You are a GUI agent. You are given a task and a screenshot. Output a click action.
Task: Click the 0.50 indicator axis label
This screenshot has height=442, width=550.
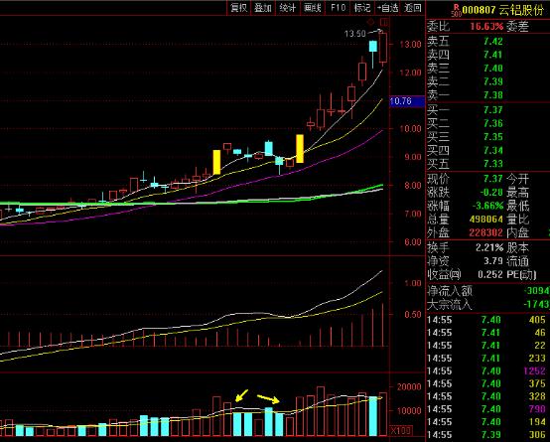tap(413, 314)
